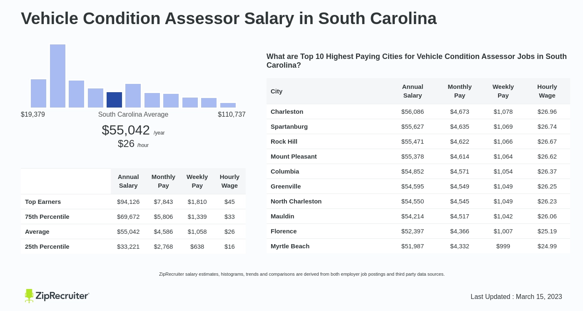Click Top Earners weekly pay $1,810
This screenshot has height=311, width=583.
click(x=197, y=202)
